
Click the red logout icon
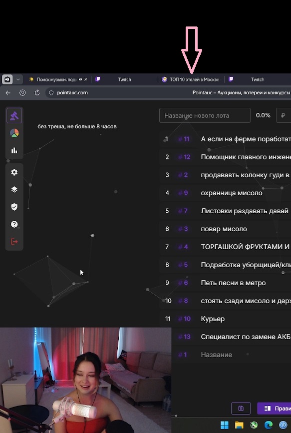tap(14, 242)
